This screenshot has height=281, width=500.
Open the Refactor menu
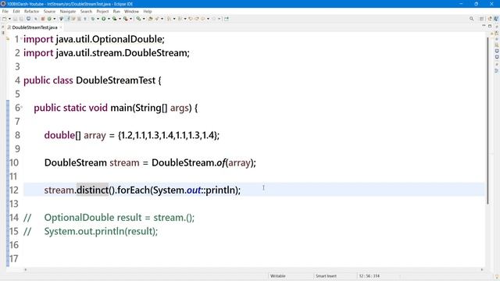31,11
